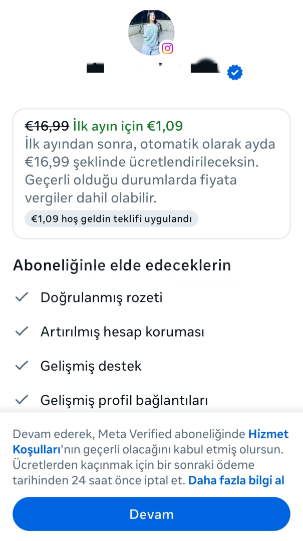This screenshot has width=303, height=541.
Task: Tap the Gelişmiş destek benefit text
Action: tap(91, 366)
